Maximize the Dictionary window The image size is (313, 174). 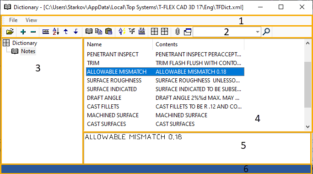click(281, 7)
